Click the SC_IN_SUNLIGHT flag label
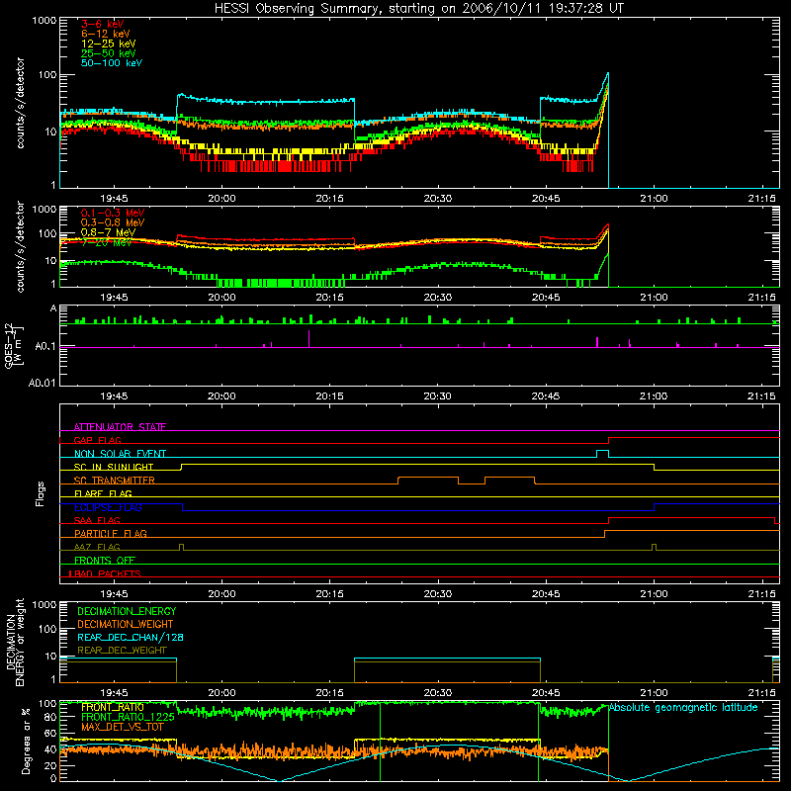The image size is (791, 791). pyautogui.click(x=114, y=467)
